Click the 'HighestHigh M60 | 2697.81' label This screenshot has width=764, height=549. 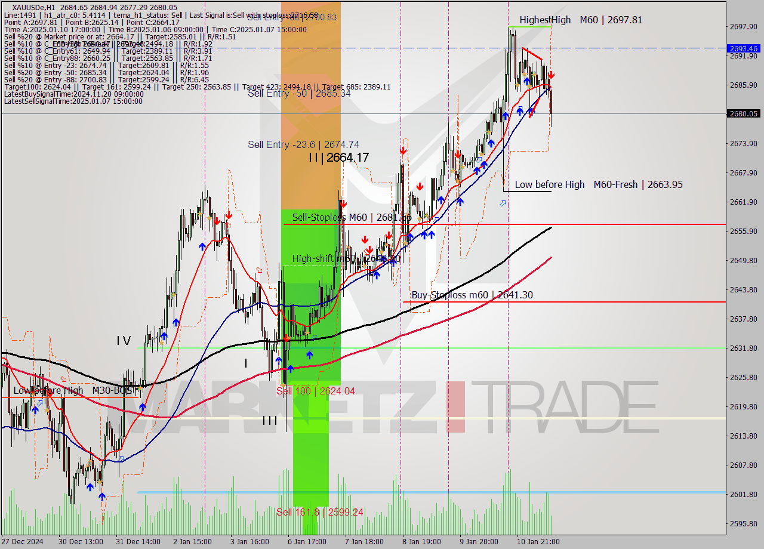(x=581, y=20)
